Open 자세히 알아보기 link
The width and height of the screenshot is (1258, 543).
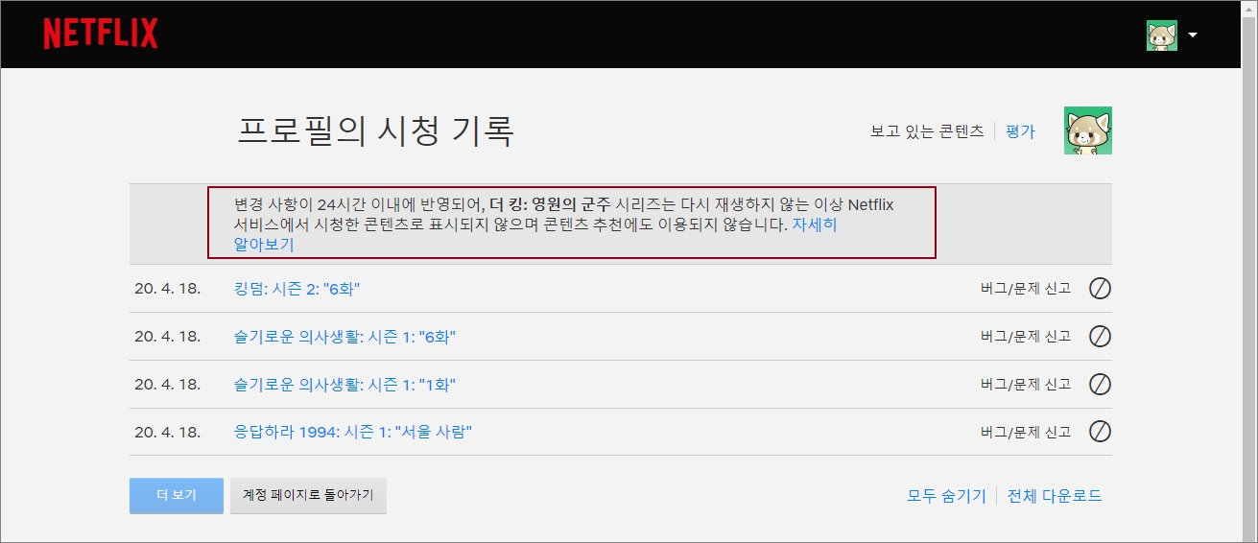pos(815,224)
